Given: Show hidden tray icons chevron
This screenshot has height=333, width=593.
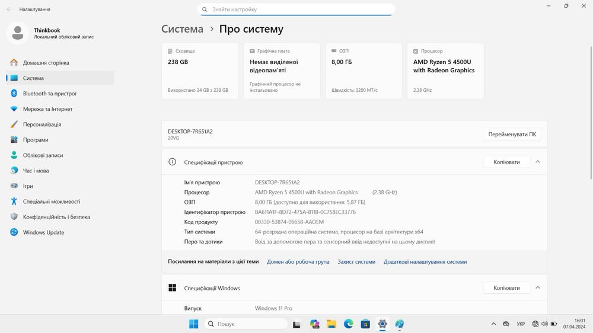Looking at the screenshot, I should point(493,324).
